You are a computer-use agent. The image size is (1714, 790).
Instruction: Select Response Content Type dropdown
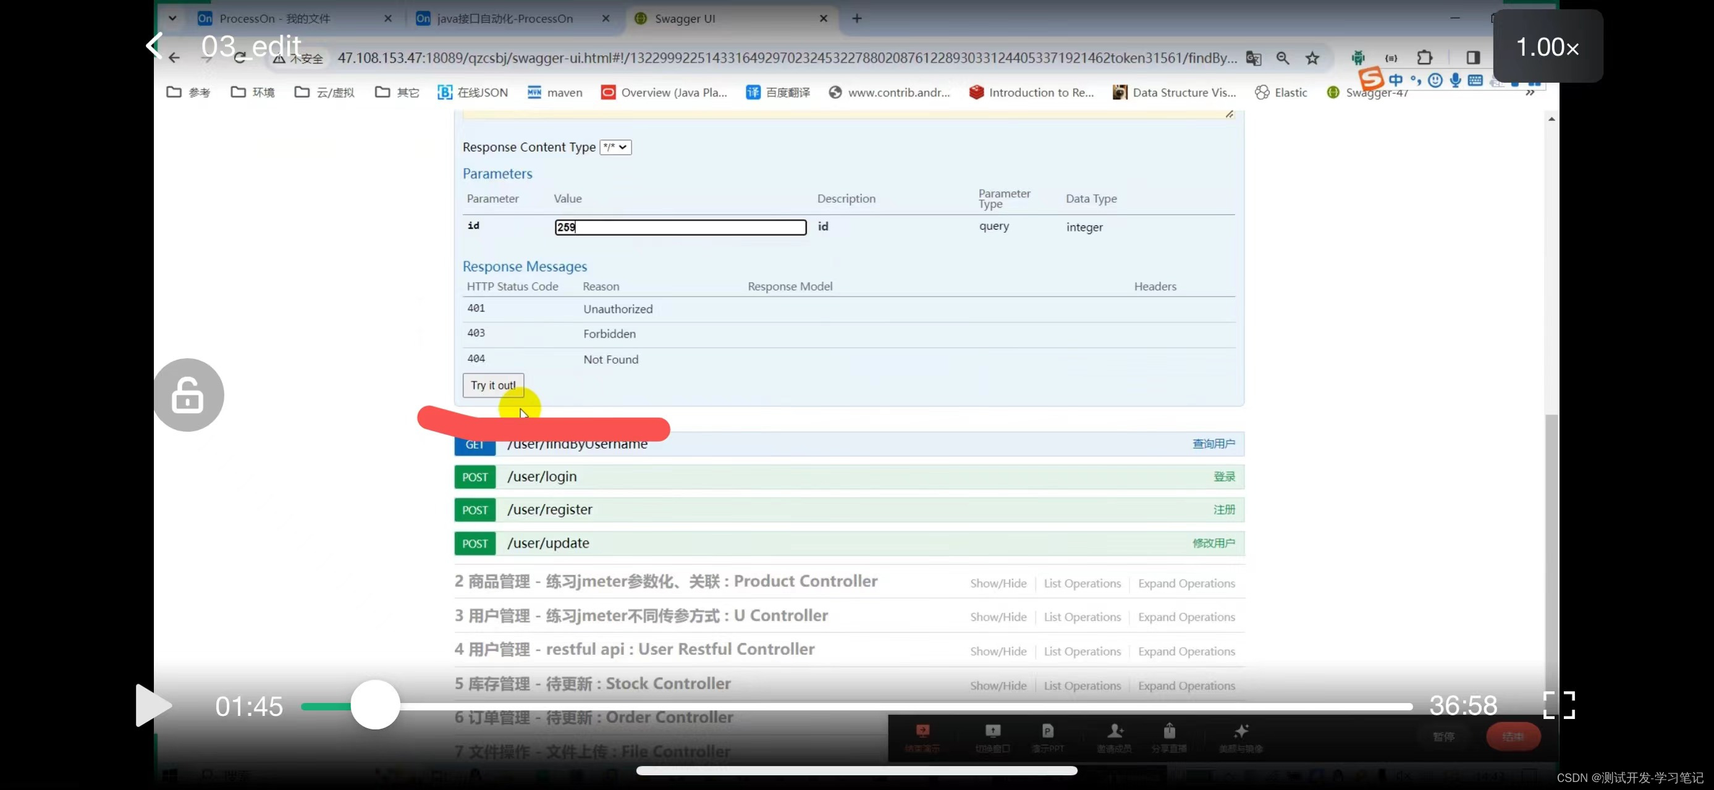coord(614,146)
